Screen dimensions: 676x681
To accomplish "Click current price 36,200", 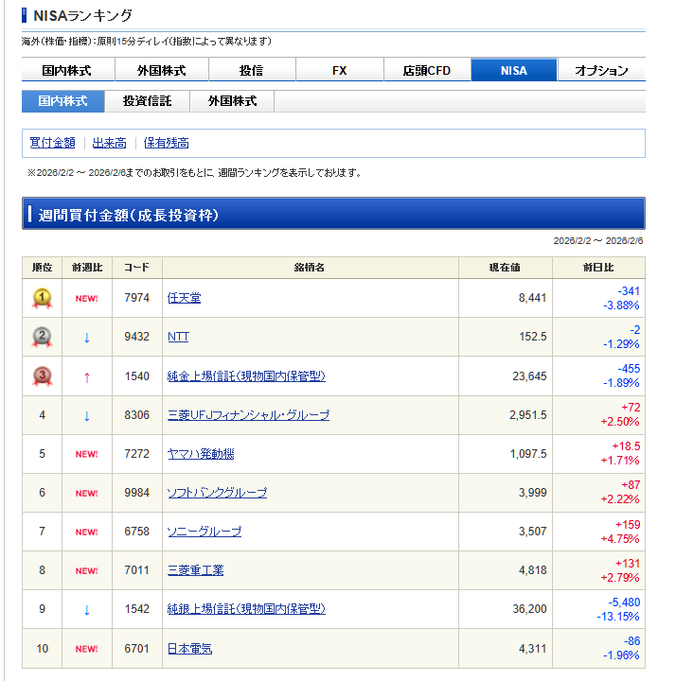I will [x=529, y=609].
